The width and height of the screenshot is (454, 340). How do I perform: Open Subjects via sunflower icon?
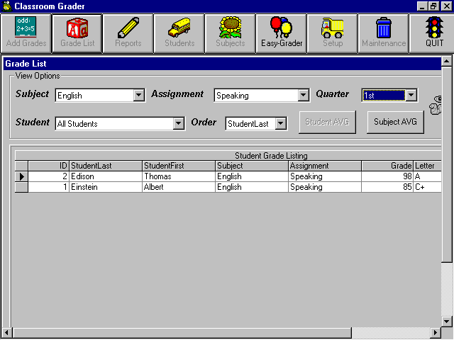(230, 33)
